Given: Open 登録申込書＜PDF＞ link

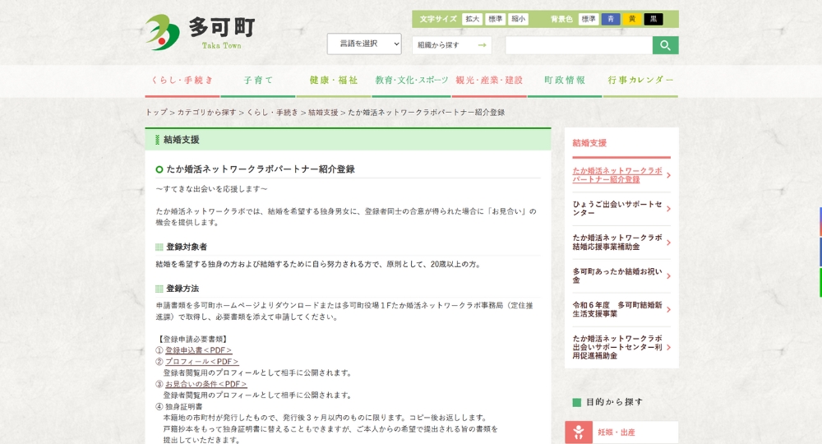Looking at the screenshot, I should point(198,350).
